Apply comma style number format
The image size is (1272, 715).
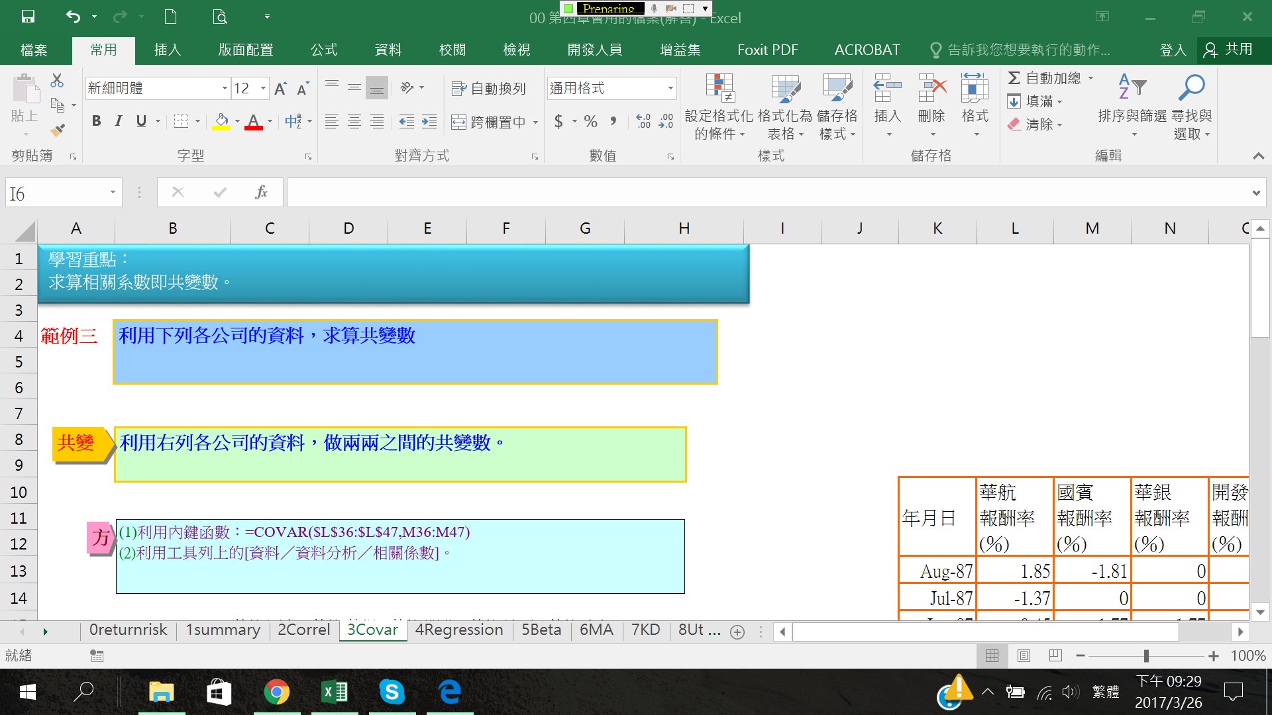[613, 121]
